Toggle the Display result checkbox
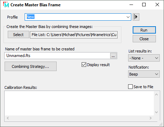Viewport: 164px width, 127px height. [x=84, y=65]
